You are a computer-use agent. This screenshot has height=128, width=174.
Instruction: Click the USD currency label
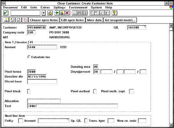tap(63, 47)
